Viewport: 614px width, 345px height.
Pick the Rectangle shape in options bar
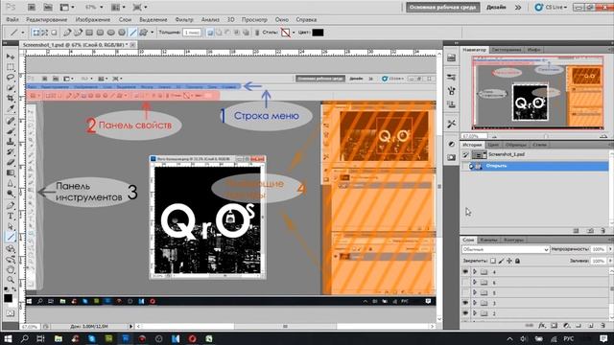pos(89,33)
